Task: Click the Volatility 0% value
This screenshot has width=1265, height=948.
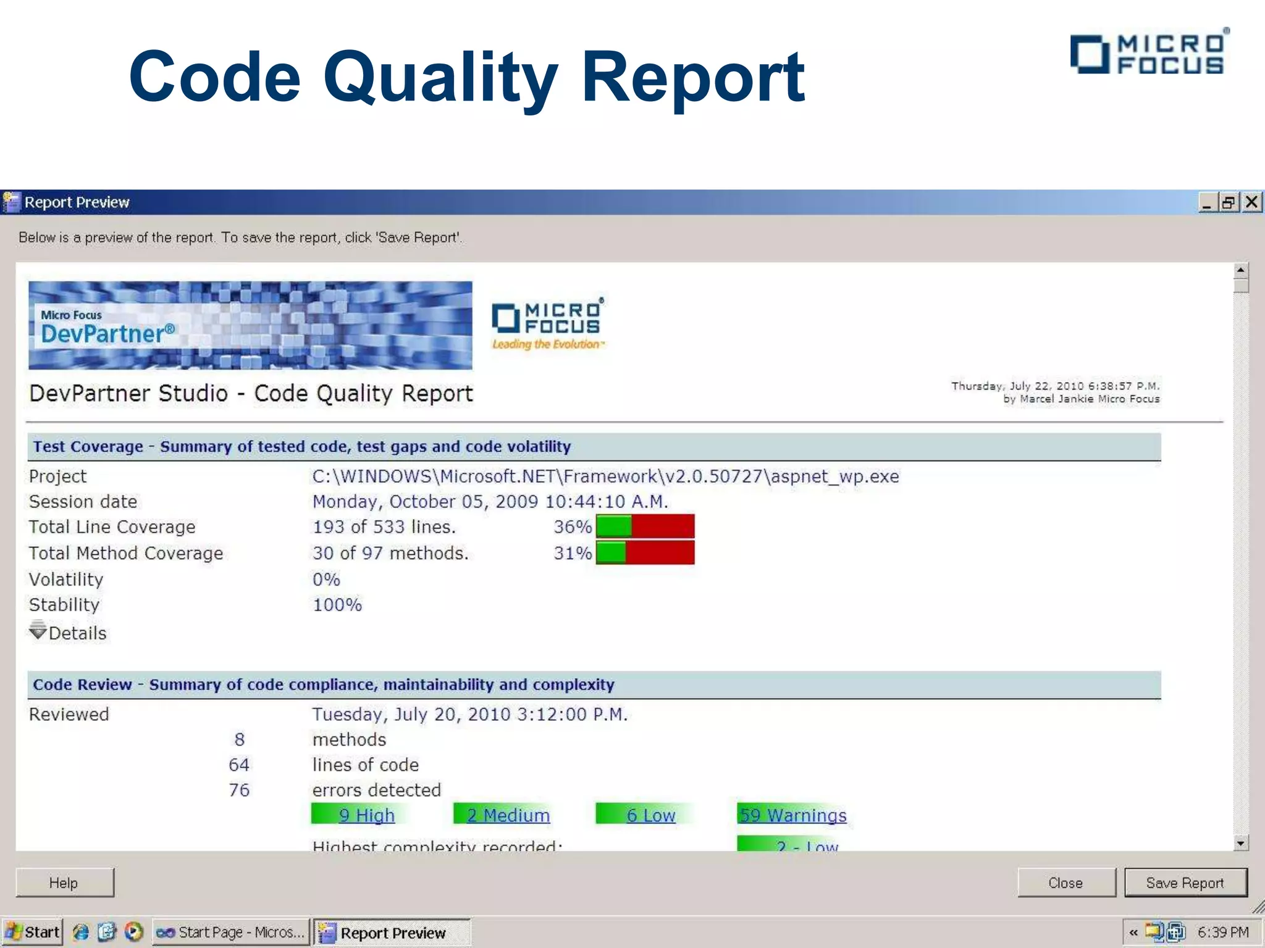Action: [x=326, y=579]
